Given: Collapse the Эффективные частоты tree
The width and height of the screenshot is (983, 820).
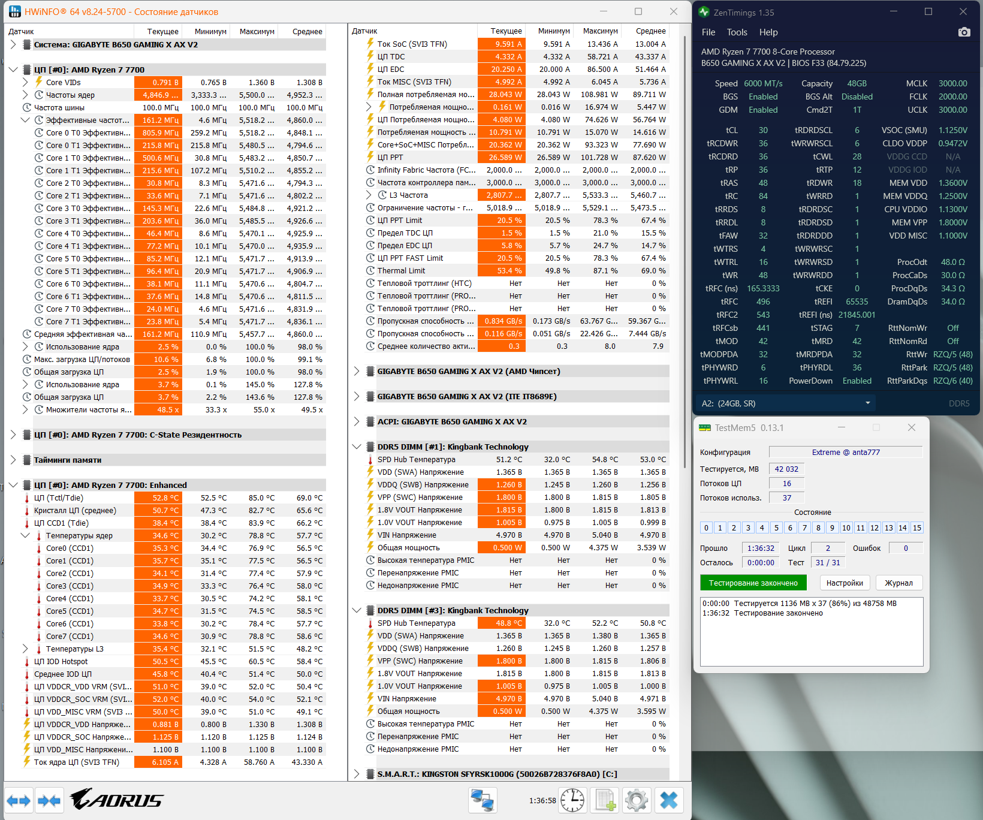Looking at the screenshot, I should 25,120.
